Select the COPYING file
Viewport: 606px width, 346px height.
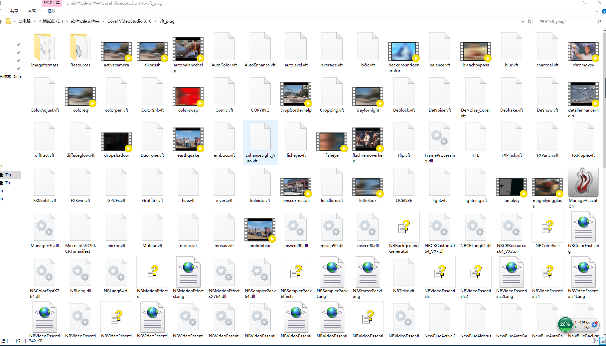(x=260, y=95)
